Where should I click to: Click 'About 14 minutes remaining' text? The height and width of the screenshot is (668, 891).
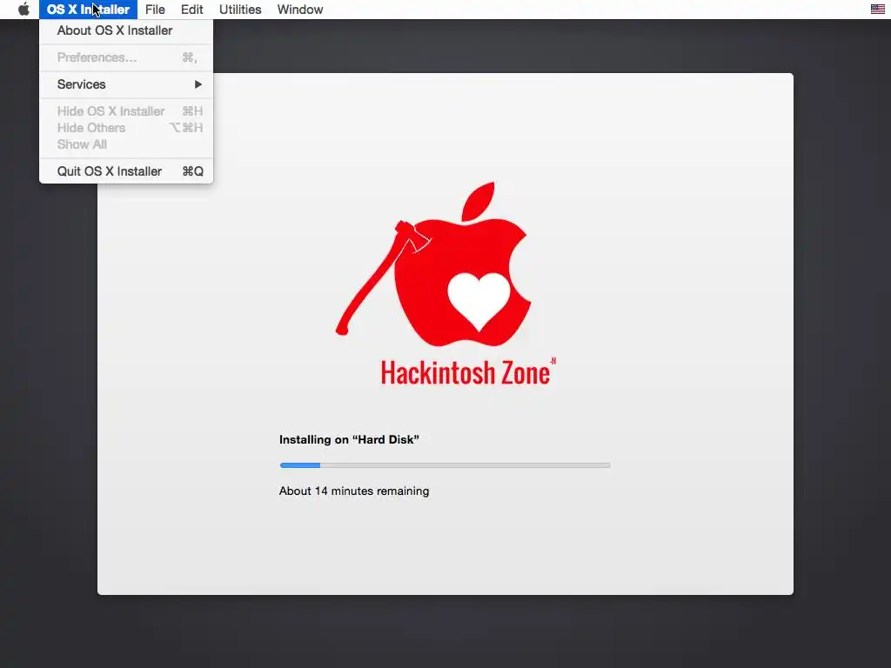354,491
